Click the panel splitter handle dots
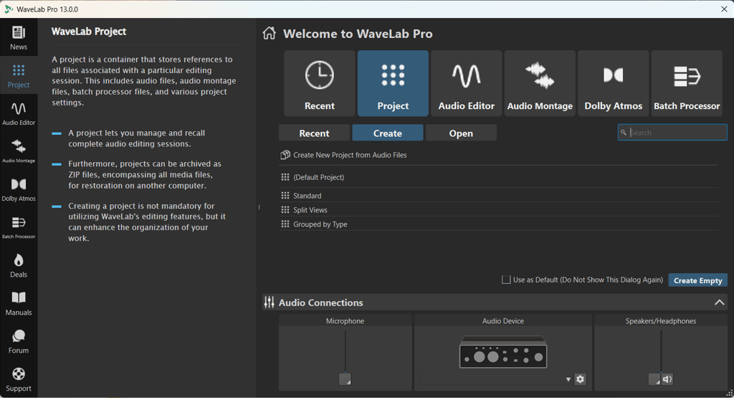Viewport: 734px width, 398px height. click(x=259, y=207)
